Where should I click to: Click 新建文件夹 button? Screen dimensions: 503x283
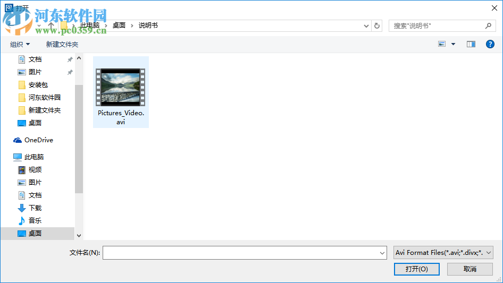(x=62, y=44)
